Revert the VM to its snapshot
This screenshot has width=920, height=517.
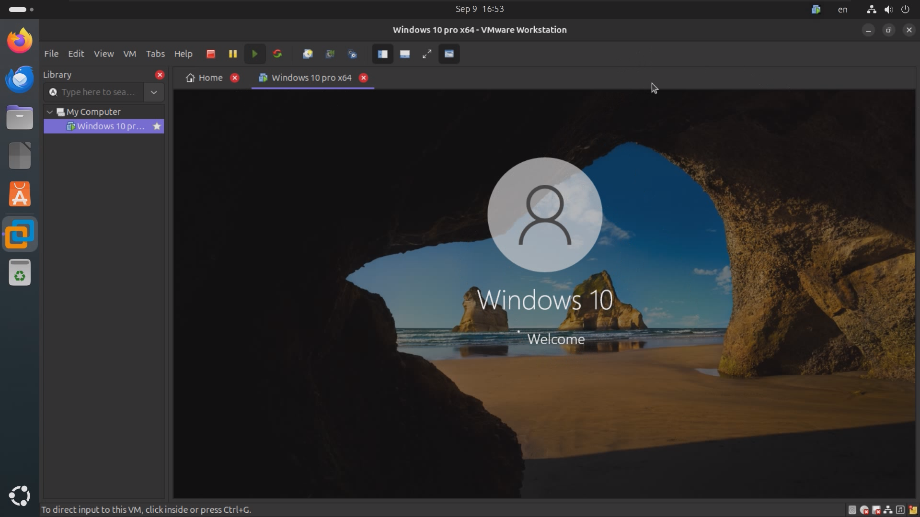pos(330,54)
